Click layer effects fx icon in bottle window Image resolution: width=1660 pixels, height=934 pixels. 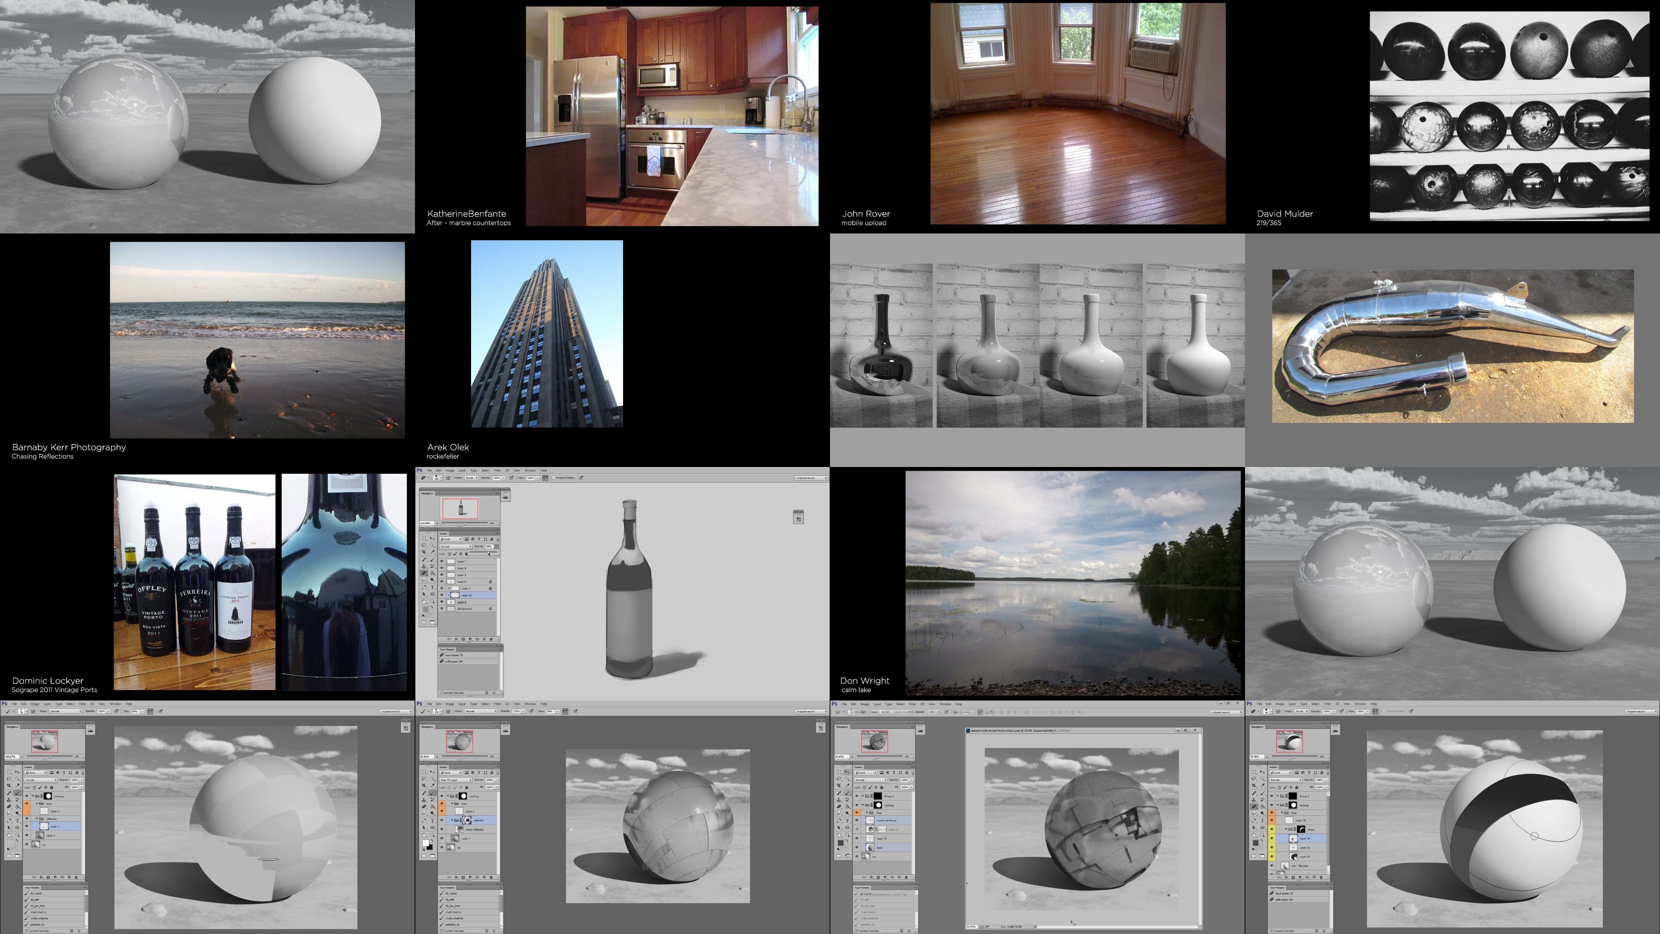click(x=457, y=639)
